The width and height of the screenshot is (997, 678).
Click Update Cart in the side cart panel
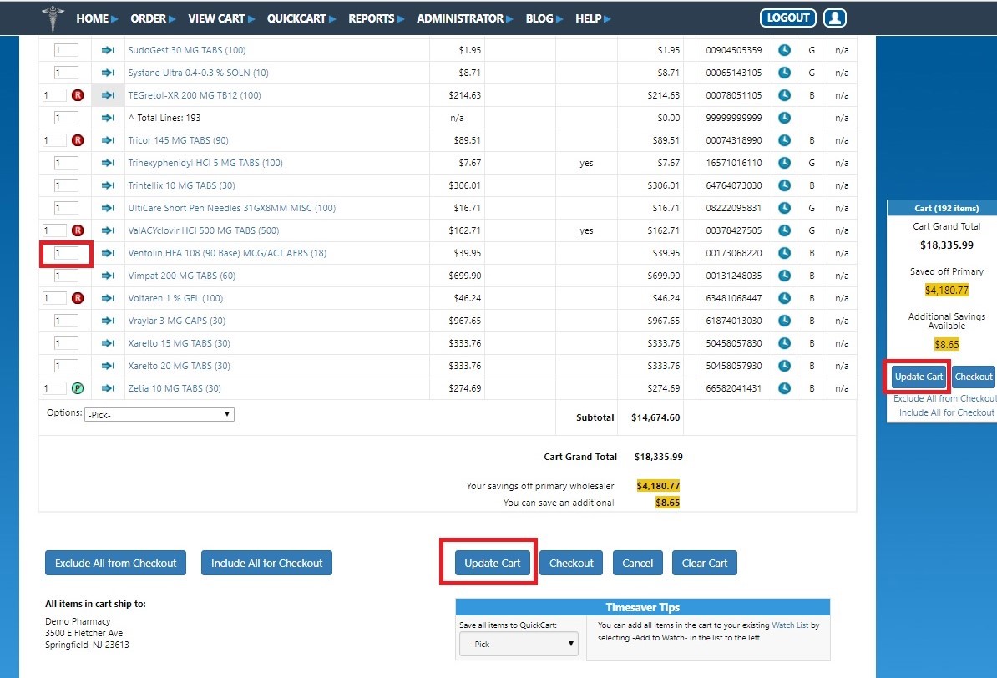click(x=919, y=377)
